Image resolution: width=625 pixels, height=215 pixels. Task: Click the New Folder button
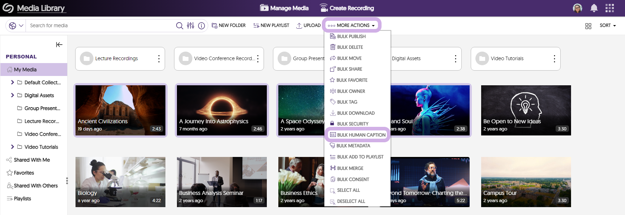pyautogui.click(x=229, y=25)
